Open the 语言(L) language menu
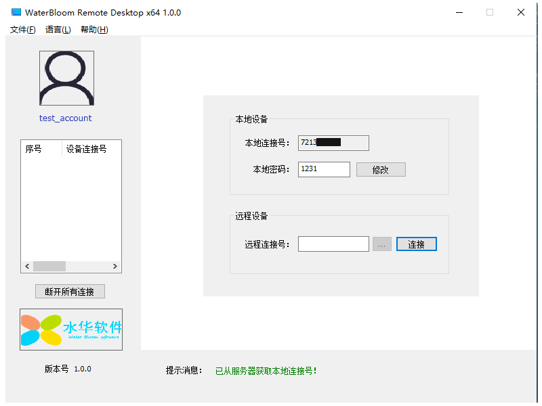This screenshot has height=406, width=542. [x=58, y=30]
